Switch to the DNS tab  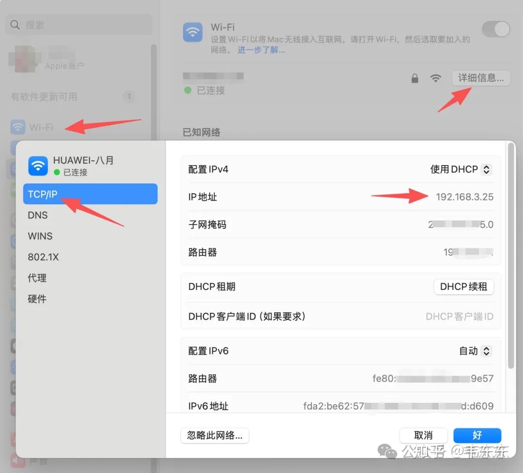coord(38,215)
